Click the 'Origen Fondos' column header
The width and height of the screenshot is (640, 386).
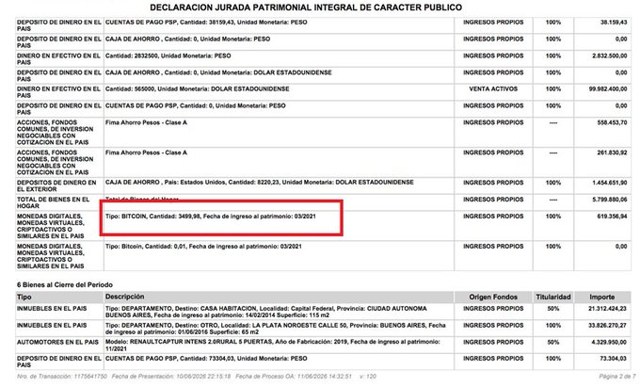coord(493,297)
